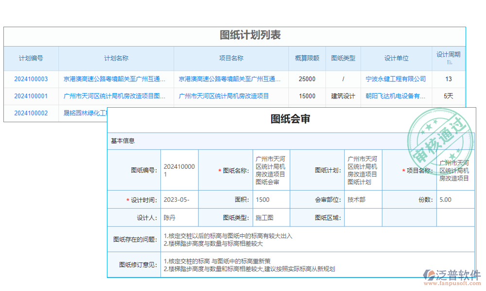Click the empty 图纸区域 field

coord(363,217)
